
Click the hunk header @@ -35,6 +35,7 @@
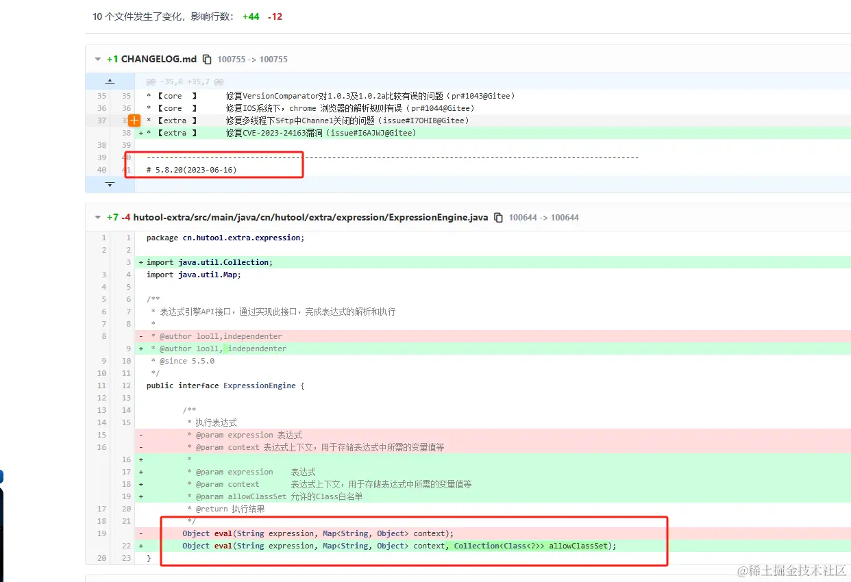tap(185, 81)
